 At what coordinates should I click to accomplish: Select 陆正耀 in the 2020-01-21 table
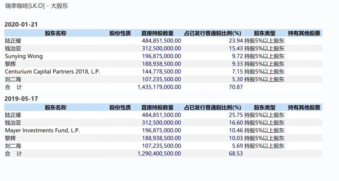tap(13, 41)
